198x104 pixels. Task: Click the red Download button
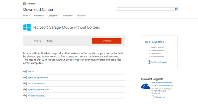click(x=106, y=41)
